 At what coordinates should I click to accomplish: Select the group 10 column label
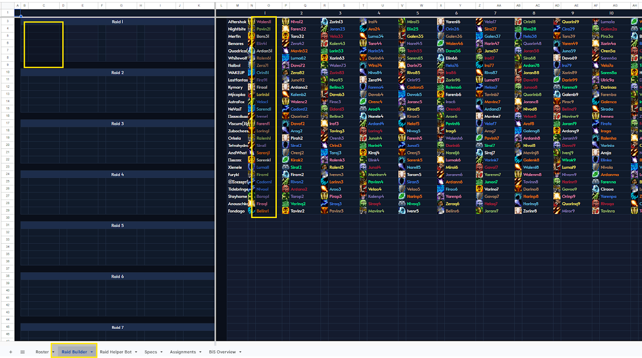[x=611, y=13]
